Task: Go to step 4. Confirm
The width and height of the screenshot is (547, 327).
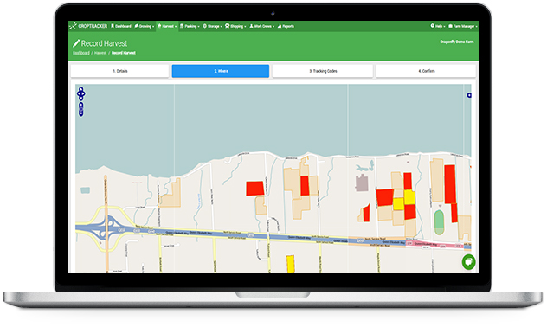Action: [426, 71]
